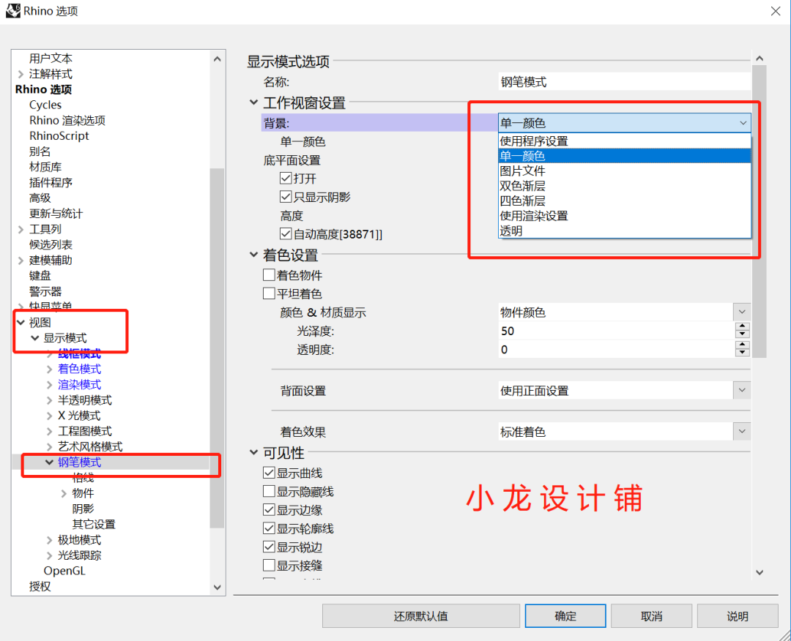Toggle the 打开 ground plane checkbox
This screenshot has width=791, height=641.
[286, 178]
